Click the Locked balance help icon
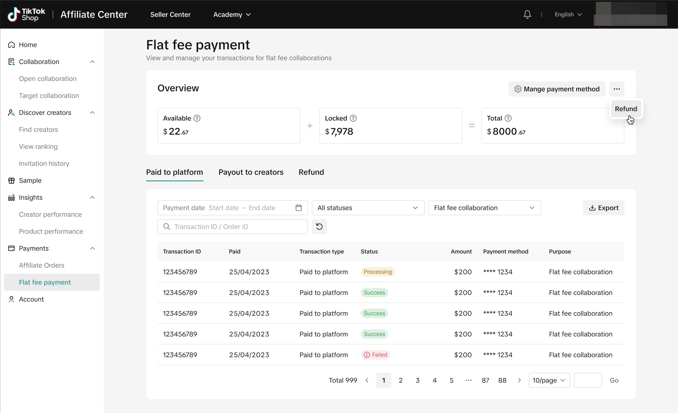 click(x=353, y=118)
